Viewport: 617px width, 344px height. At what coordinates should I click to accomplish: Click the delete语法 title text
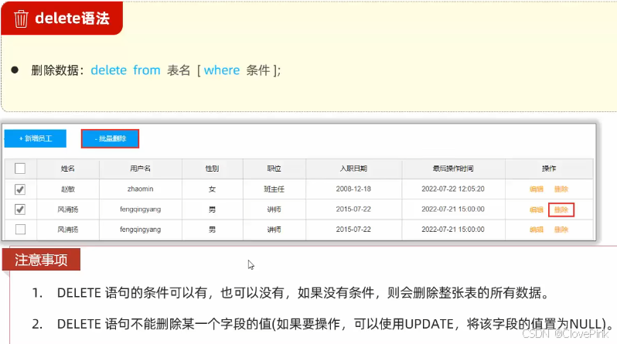point(72,18)
